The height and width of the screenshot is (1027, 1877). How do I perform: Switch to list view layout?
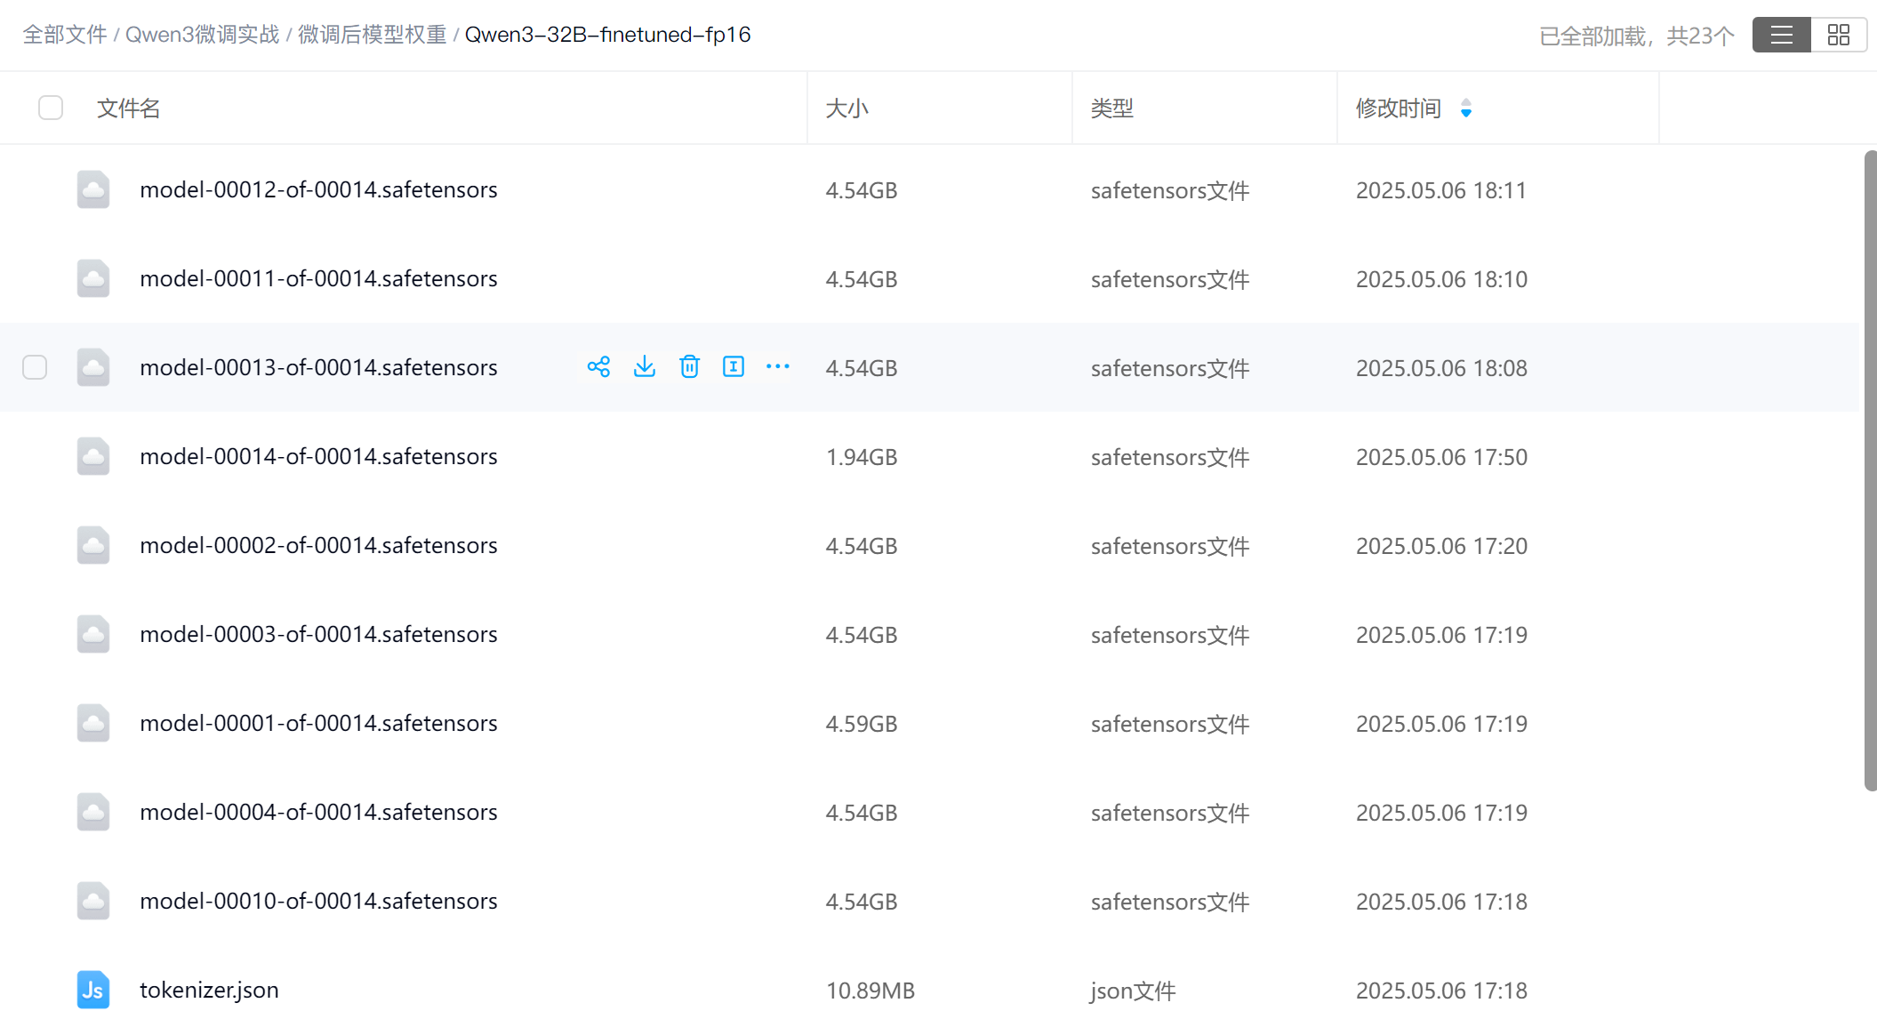[x=1781, y=36]
